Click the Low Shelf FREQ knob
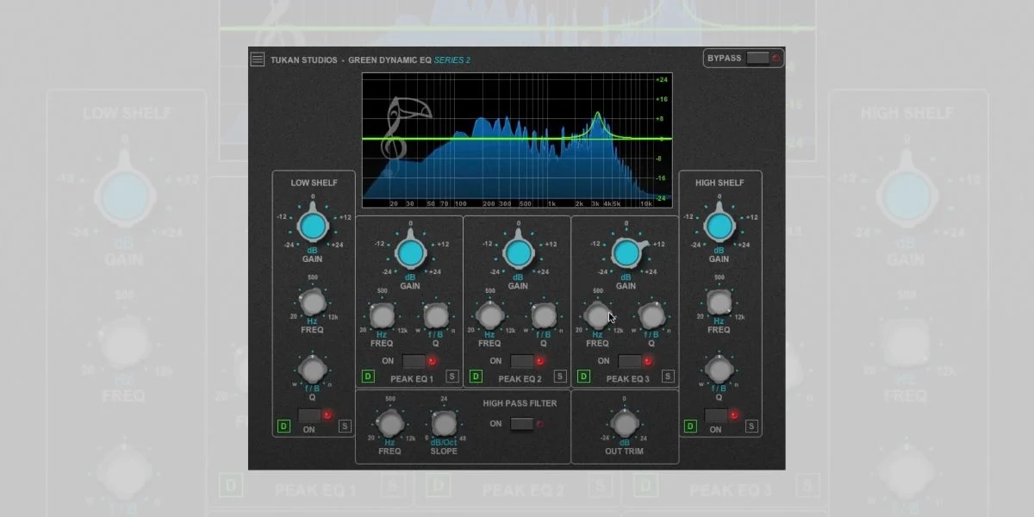 313,302
